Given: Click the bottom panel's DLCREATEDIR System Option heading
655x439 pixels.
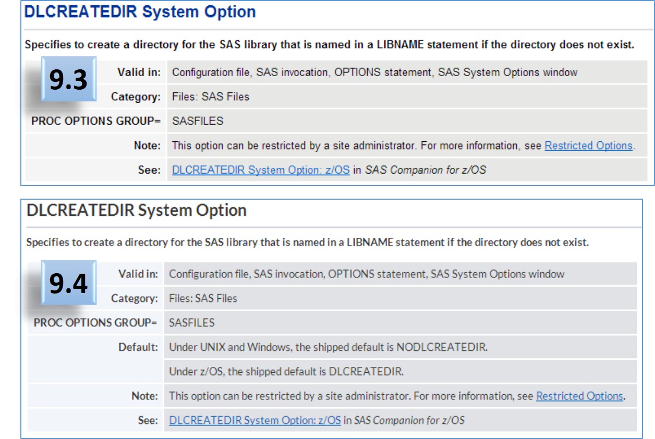Looking at the screenshot, I should 137,211.
